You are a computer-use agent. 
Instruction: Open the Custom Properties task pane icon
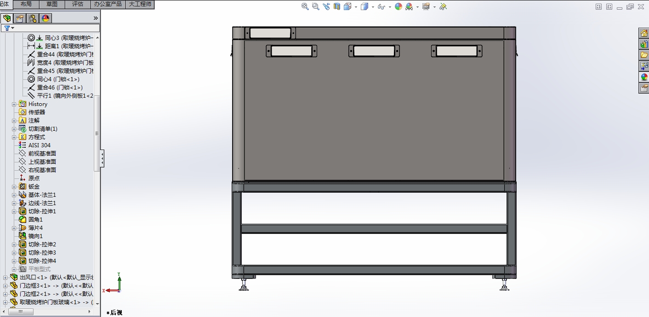click(644, 88)
